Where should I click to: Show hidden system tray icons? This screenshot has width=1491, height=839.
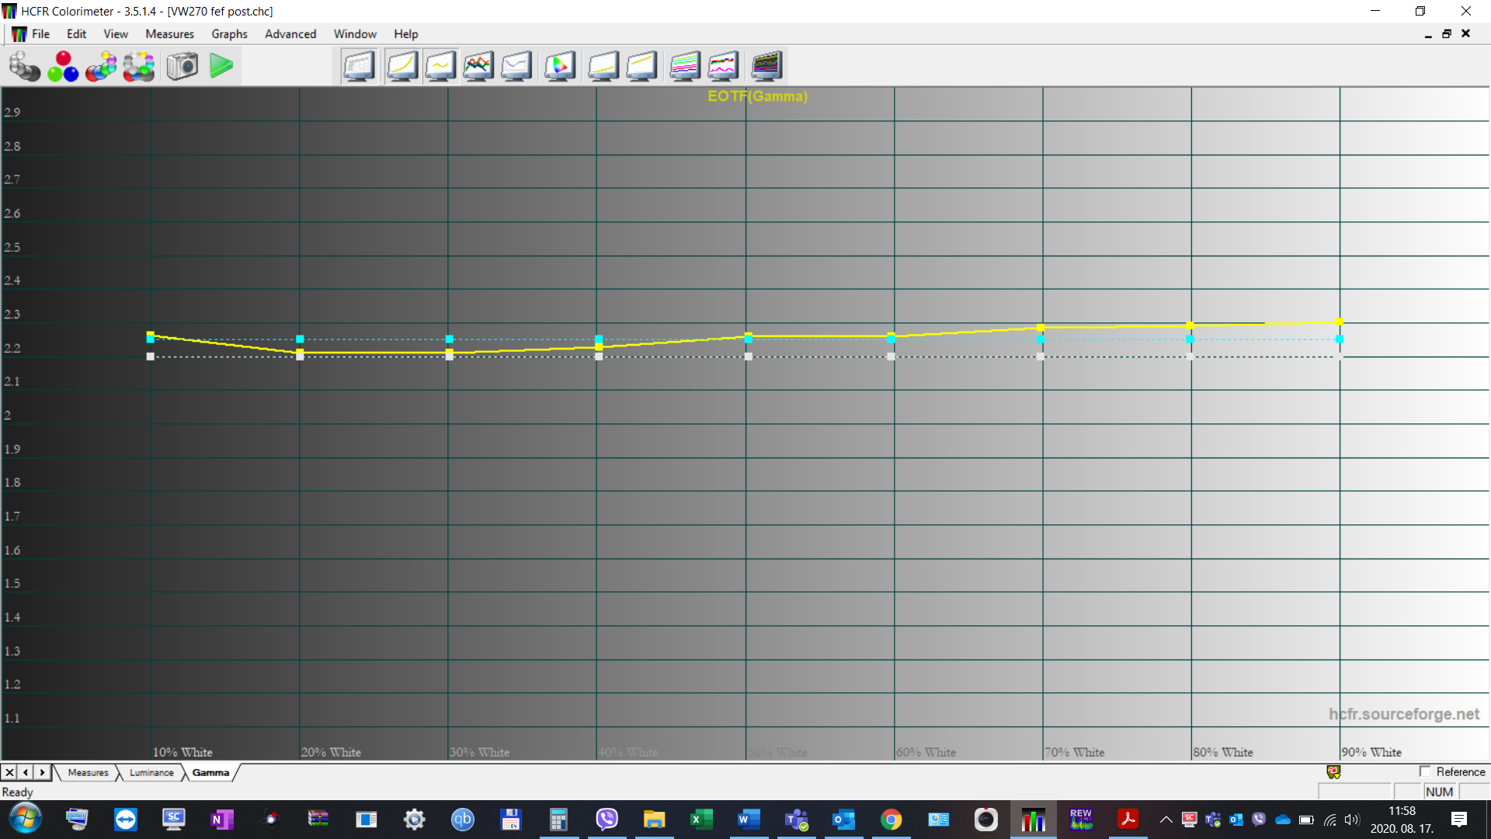[1166, 820]
